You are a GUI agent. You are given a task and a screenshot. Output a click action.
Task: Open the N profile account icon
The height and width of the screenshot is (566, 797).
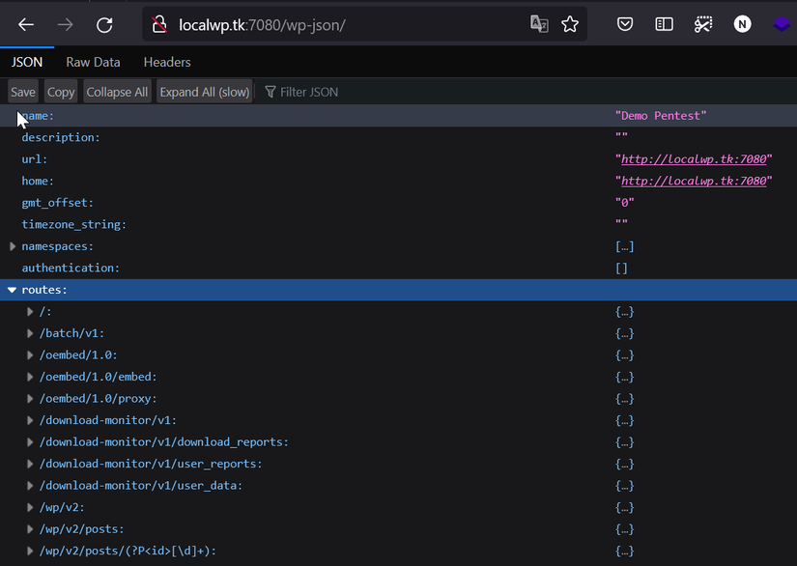click(742, 25)
